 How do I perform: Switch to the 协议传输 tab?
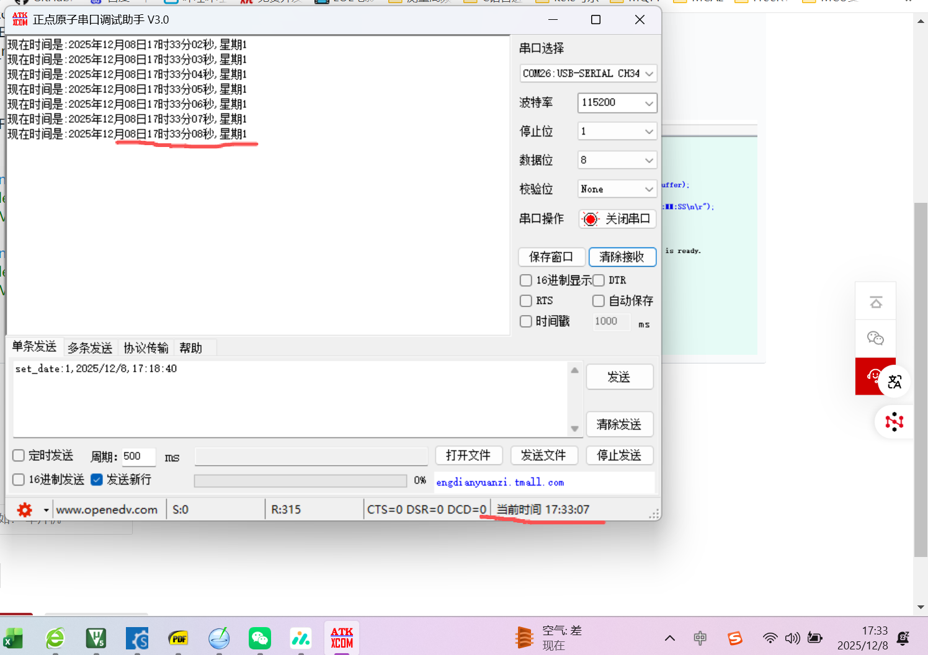tap(146, 348)
